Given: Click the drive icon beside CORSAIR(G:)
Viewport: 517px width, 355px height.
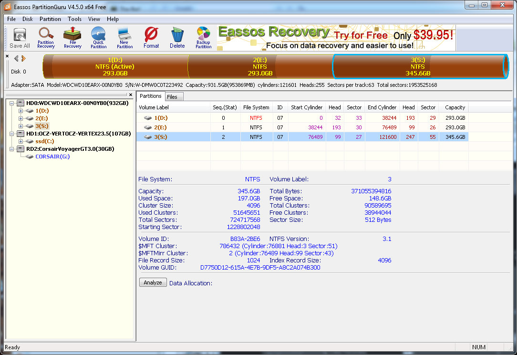Looking at the screenshot, I should [30, 157].
